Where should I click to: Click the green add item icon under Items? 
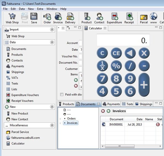click(76, 80)
